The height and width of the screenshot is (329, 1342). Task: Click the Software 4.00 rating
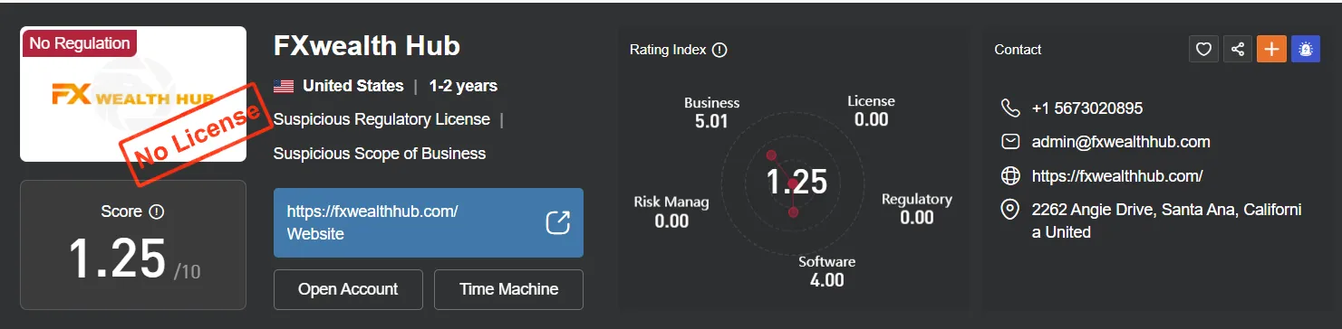(826, 271)
